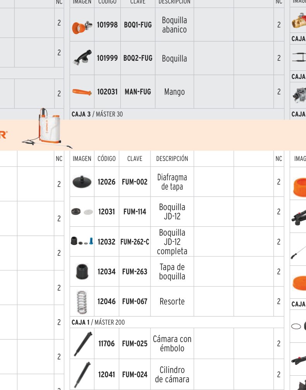Viewport: 306px width, 390px height.
Task: Click the 'Mango' description cell
Action: click(174, 92)
